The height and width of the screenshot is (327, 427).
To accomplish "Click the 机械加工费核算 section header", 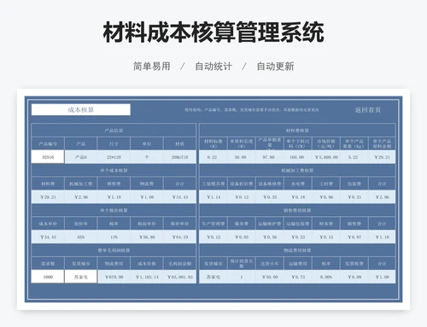I will 297,171.
